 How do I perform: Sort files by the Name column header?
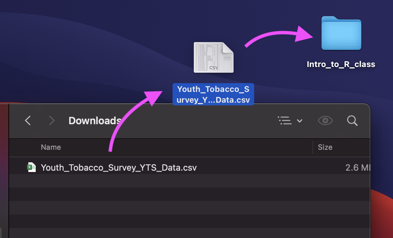[51, 147]
